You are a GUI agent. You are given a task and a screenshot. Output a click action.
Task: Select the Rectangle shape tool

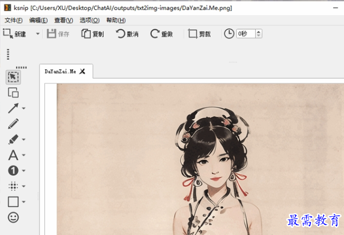pos(13,202)
